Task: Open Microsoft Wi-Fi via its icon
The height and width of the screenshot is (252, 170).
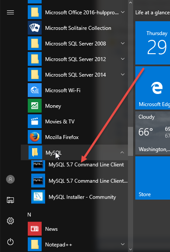Action: click(x=35, y=90)
